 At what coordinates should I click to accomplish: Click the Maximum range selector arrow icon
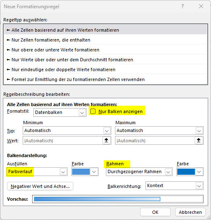click(x=199, y=140)
